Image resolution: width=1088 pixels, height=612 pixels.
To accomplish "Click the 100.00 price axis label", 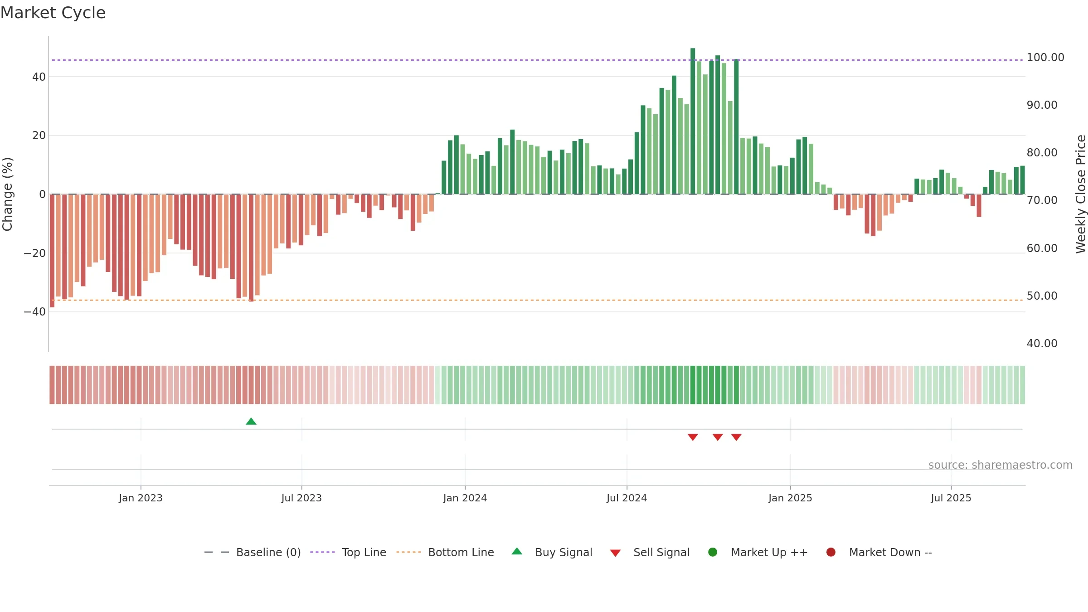I will coord(1045,58).
